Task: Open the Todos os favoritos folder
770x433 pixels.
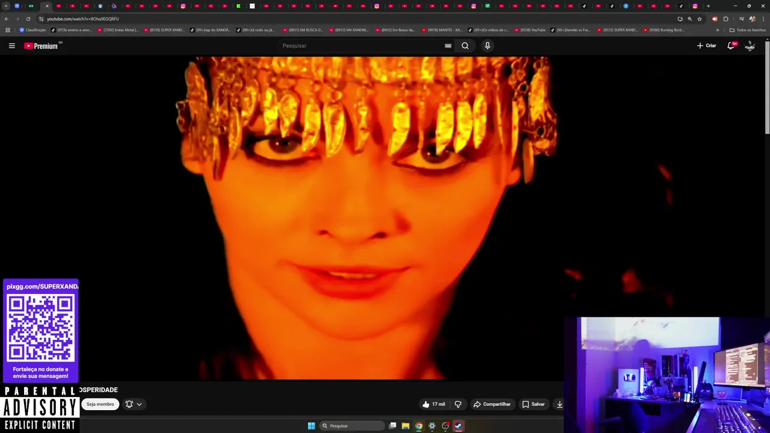Action: click(x=748, y=30)
